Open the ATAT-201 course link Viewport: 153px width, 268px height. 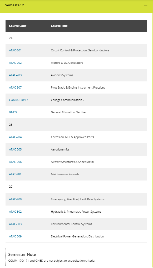coord(15,174)
